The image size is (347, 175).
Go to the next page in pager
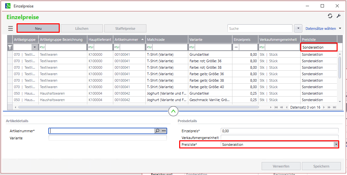tap(329, 107)
